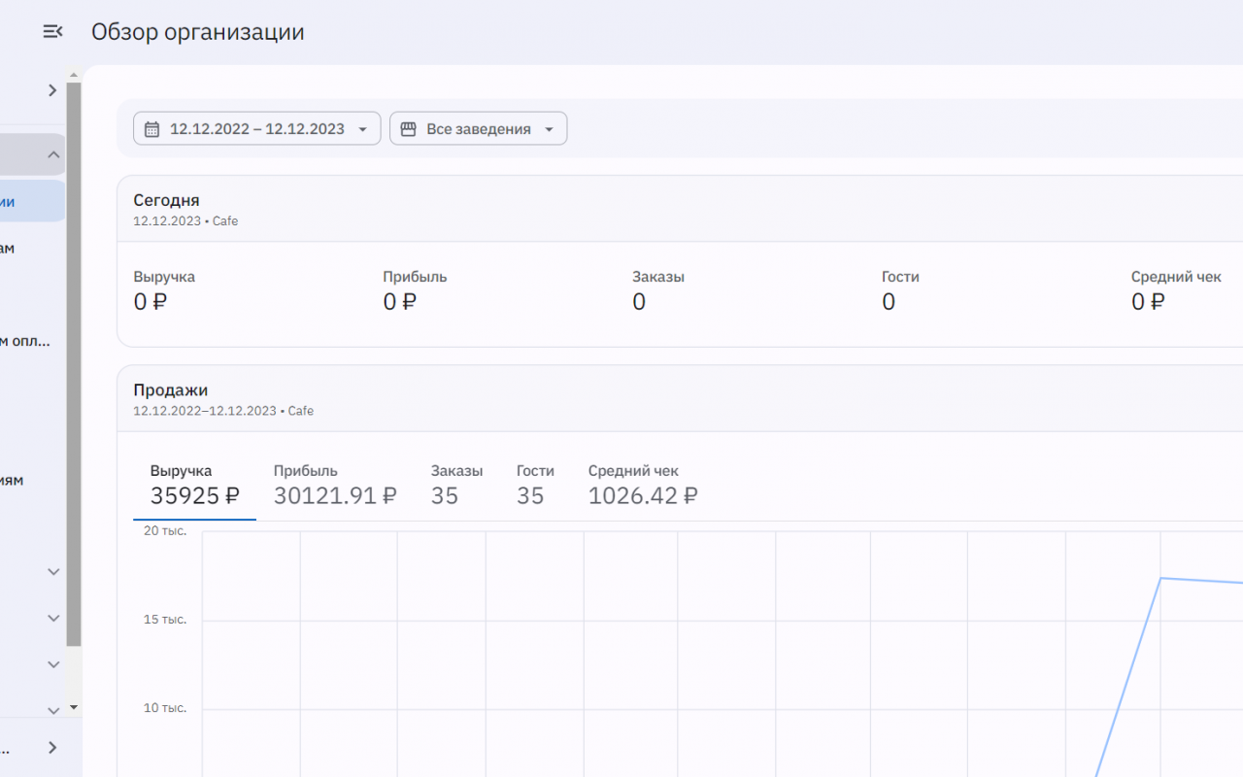Viewport: 1243px width, 777px height.
Task: Click the Средний чек label in the Сегодня card
Action: (1176, 277)
